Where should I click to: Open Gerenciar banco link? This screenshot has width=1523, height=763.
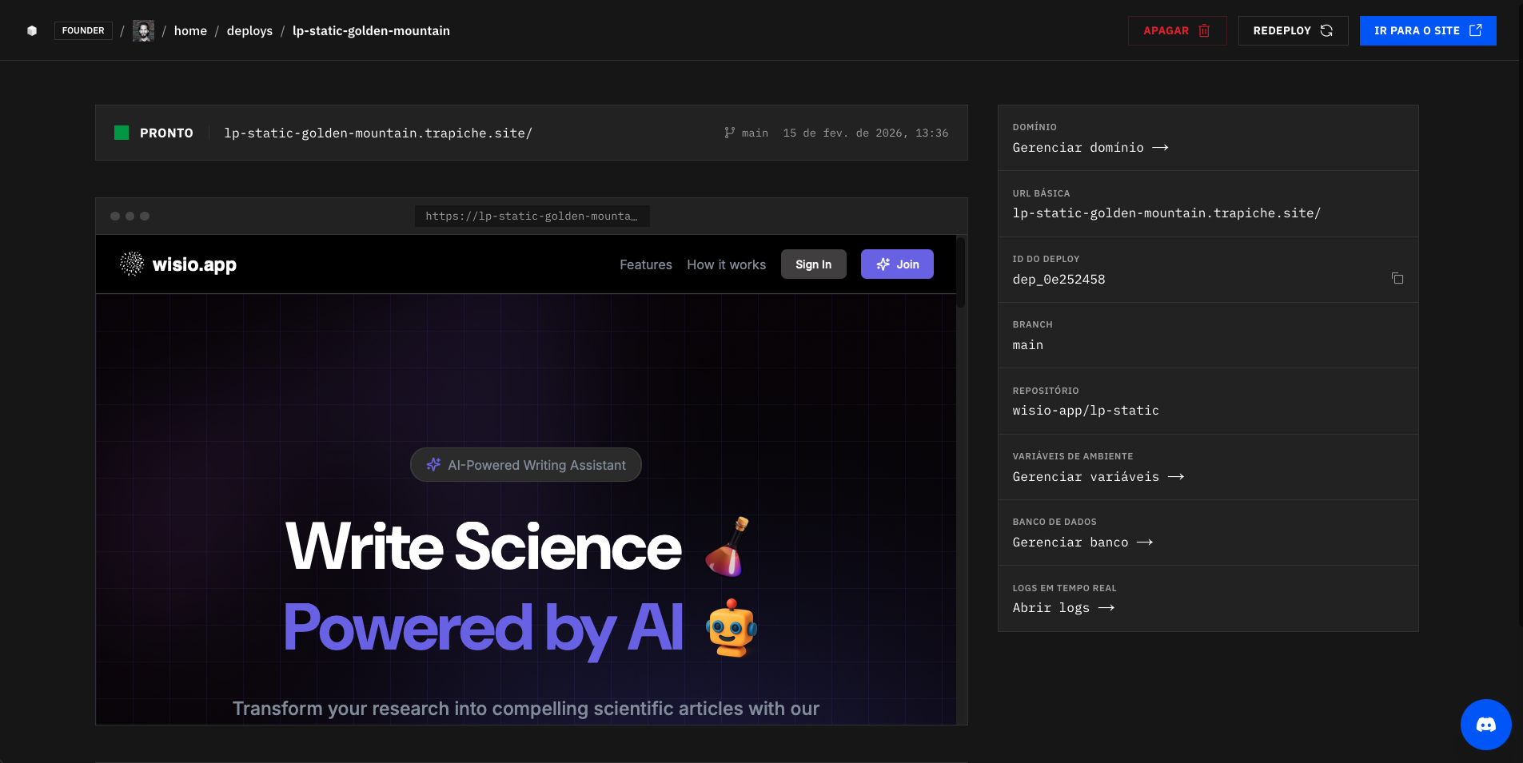pyautogui.click(x=1082, y=542)
